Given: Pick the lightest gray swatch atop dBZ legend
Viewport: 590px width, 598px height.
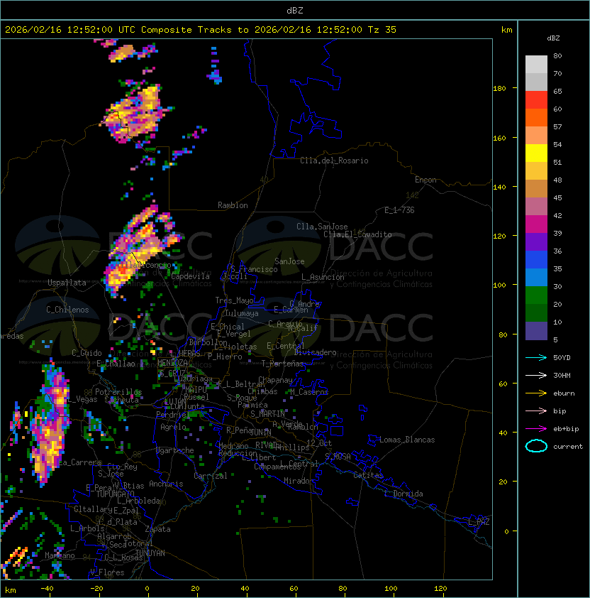Looking at the screenshot, I should [x=536, y=65].
